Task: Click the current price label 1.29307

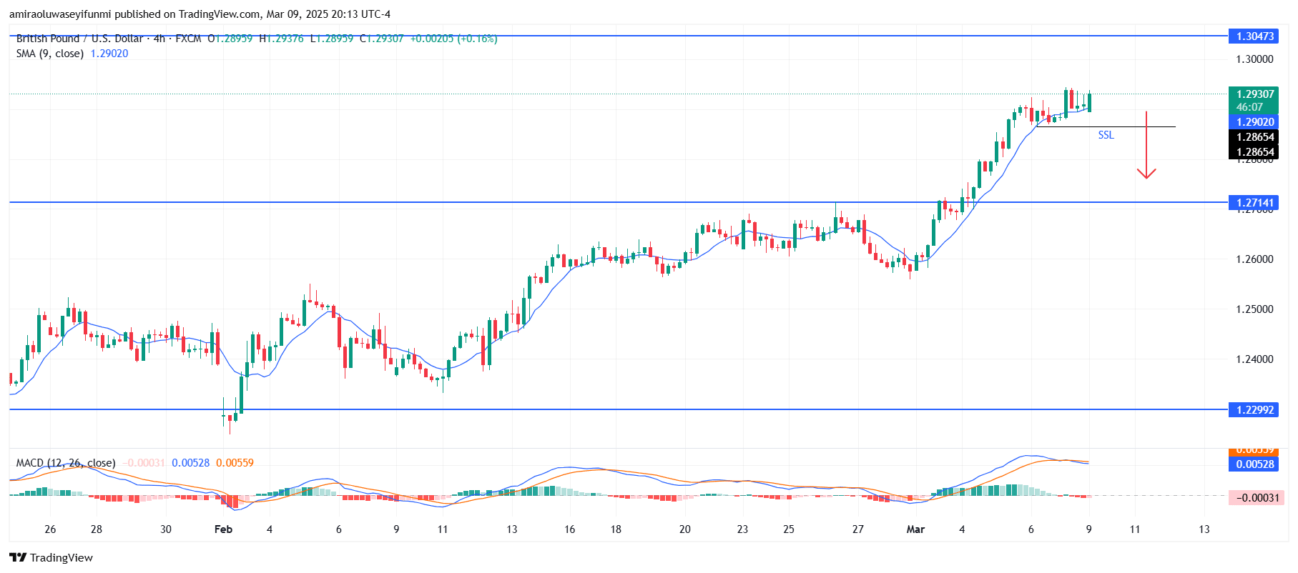Action: 1255,94
